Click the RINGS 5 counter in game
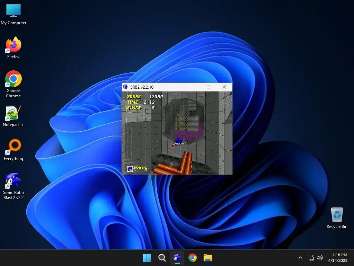This screenshot has width=354, height=266. click(141, 108)
